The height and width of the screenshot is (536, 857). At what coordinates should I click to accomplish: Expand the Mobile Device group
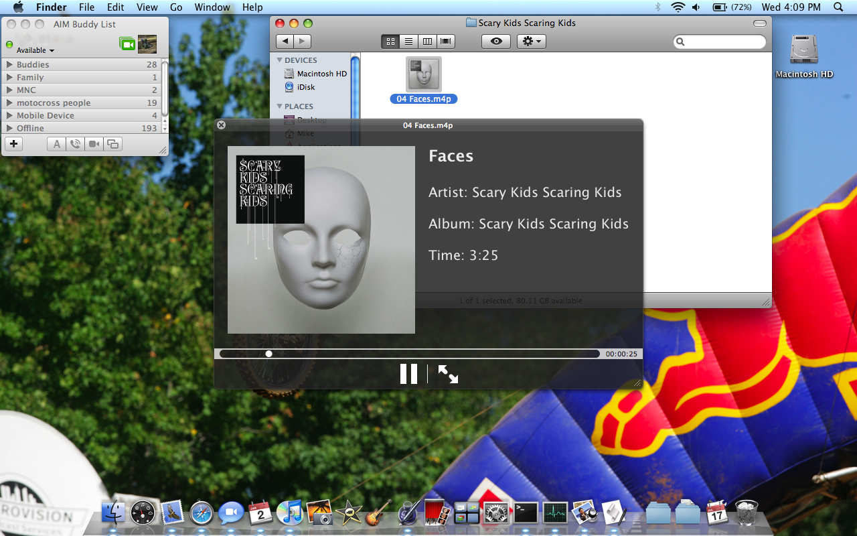tap(10, 116)
